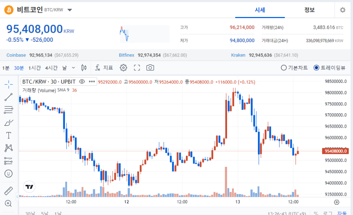Select the zoom in tool
Screen dimensions: 353x215
click(8, 204)
